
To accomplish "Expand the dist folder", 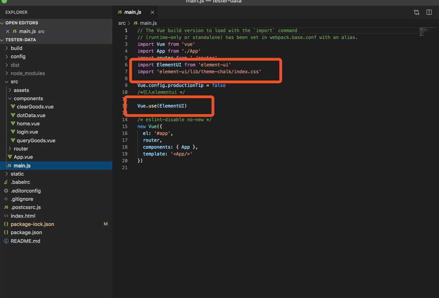I will tap(56, 65).
